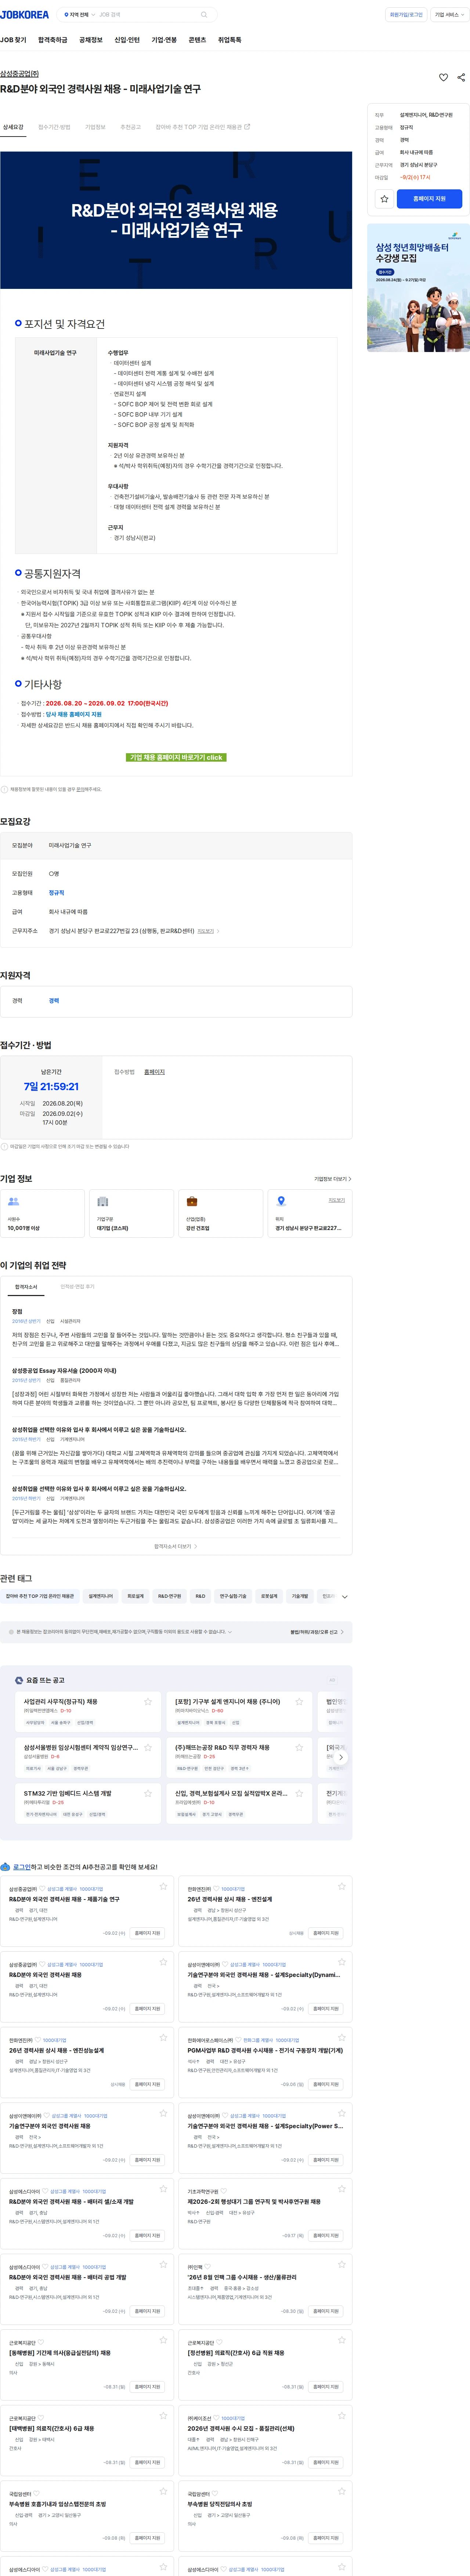Screen dimensions: 470x2576
Task: Open the 신입·인턴 menu
Action: pos(127,40)
